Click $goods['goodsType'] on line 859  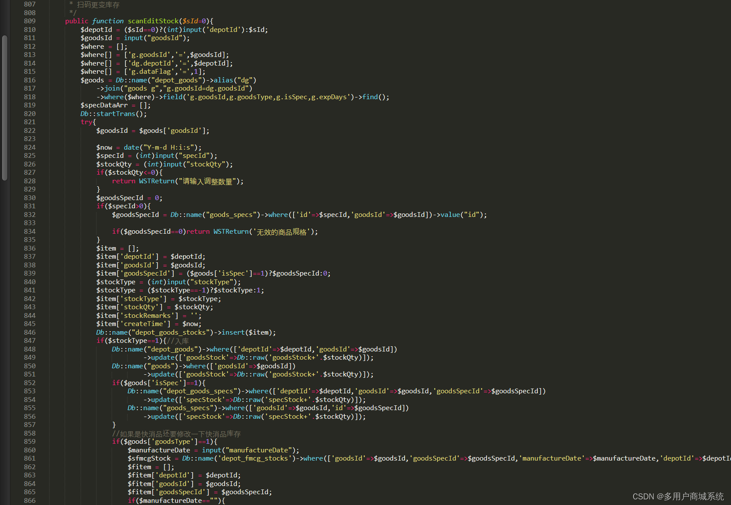[160, 442]
